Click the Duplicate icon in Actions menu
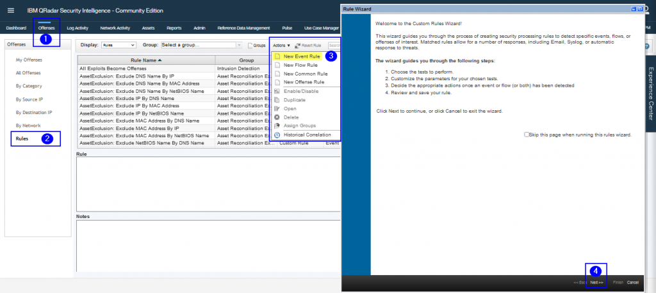Image resolution: width=656 pixels, height=293 pixels. (277, 100)
